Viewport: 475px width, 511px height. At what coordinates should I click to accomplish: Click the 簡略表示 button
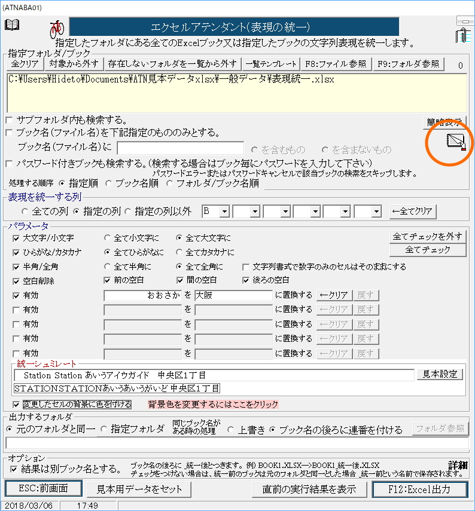pyautogui.click(x=444, y=122)
